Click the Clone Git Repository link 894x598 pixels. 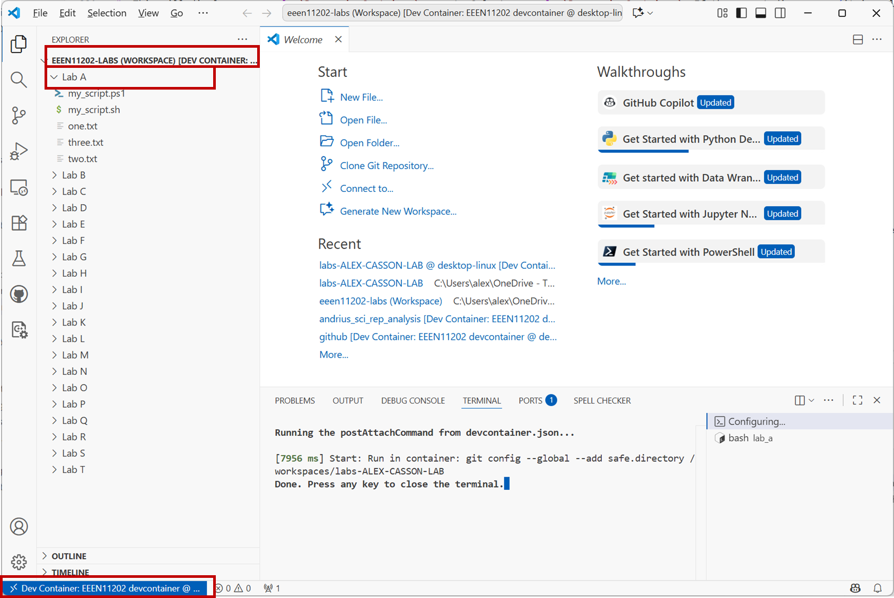[x=387, y=166]
